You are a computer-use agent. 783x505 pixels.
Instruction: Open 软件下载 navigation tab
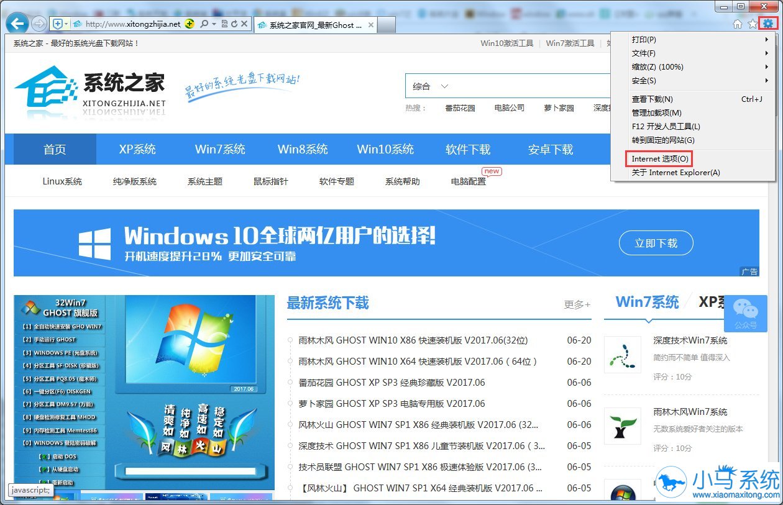tap(468, 150)
